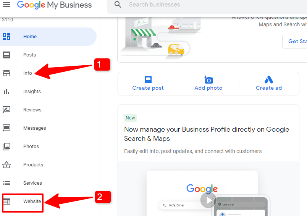The width and height of the screenshot is (307, 216).
Task: Open the hamburger main menu
Action: point(6,5)
